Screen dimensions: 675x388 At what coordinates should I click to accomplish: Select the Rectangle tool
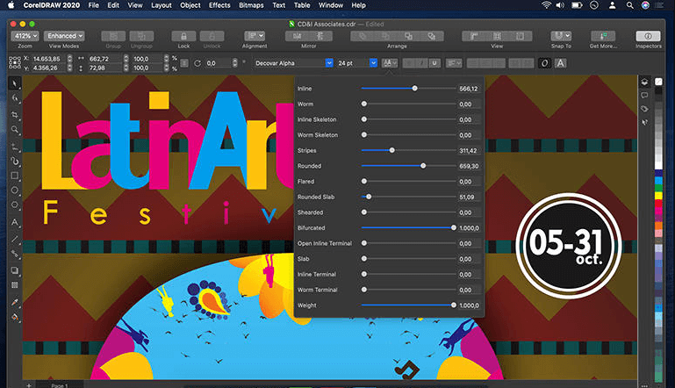(x=15, y=176)
